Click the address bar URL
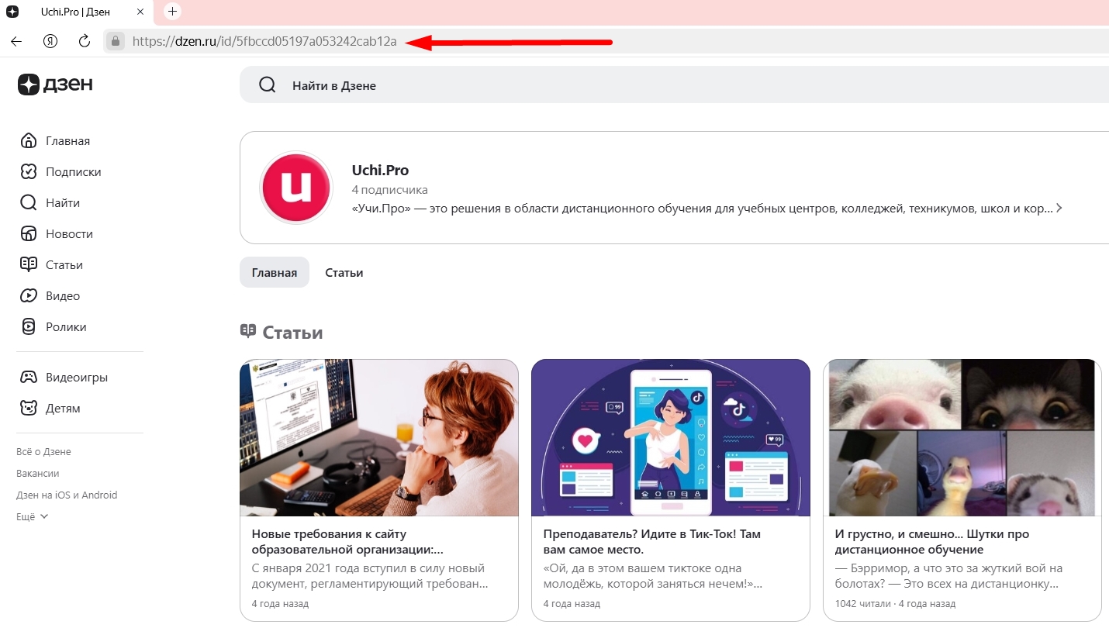Screen dimensions: 1109x628 pos(264,42)
